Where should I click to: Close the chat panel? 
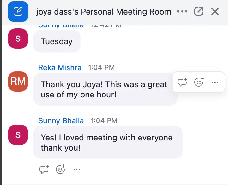[215, 12]
